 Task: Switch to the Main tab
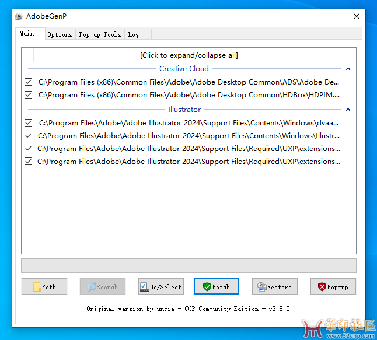click(x=30, y=33)
